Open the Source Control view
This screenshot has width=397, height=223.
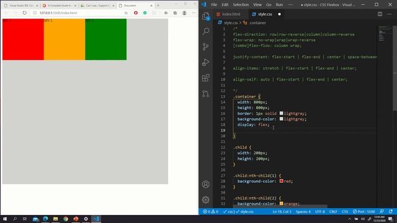click(205, 46)
